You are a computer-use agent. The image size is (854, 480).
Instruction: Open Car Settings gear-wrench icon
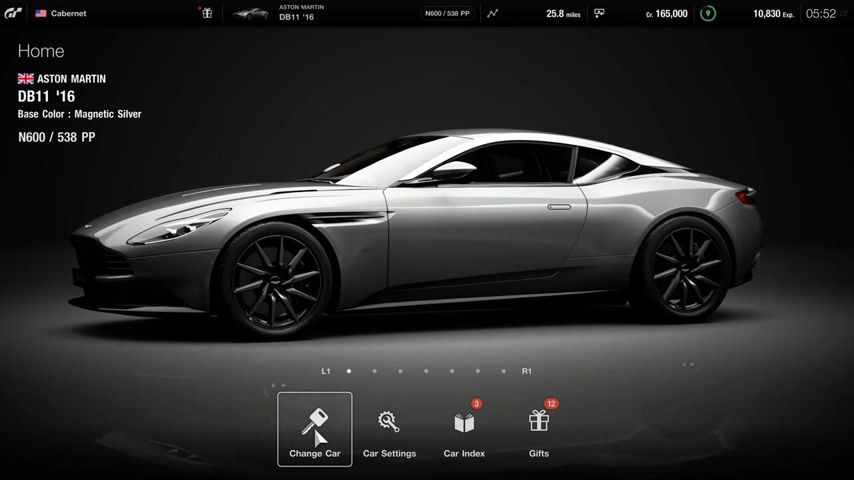click(x=389, y=423)
